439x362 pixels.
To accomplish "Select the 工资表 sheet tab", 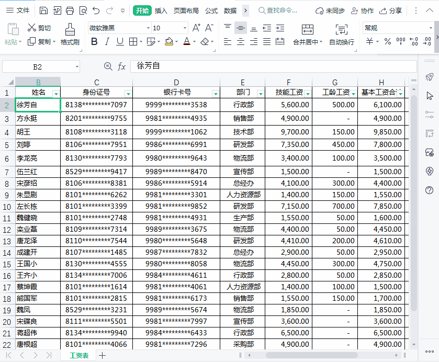I will [x=79, y=355].
